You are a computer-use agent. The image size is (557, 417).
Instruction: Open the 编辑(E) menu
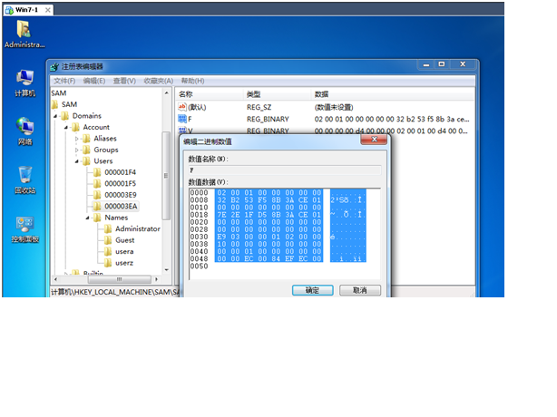[x=94, y=81]
